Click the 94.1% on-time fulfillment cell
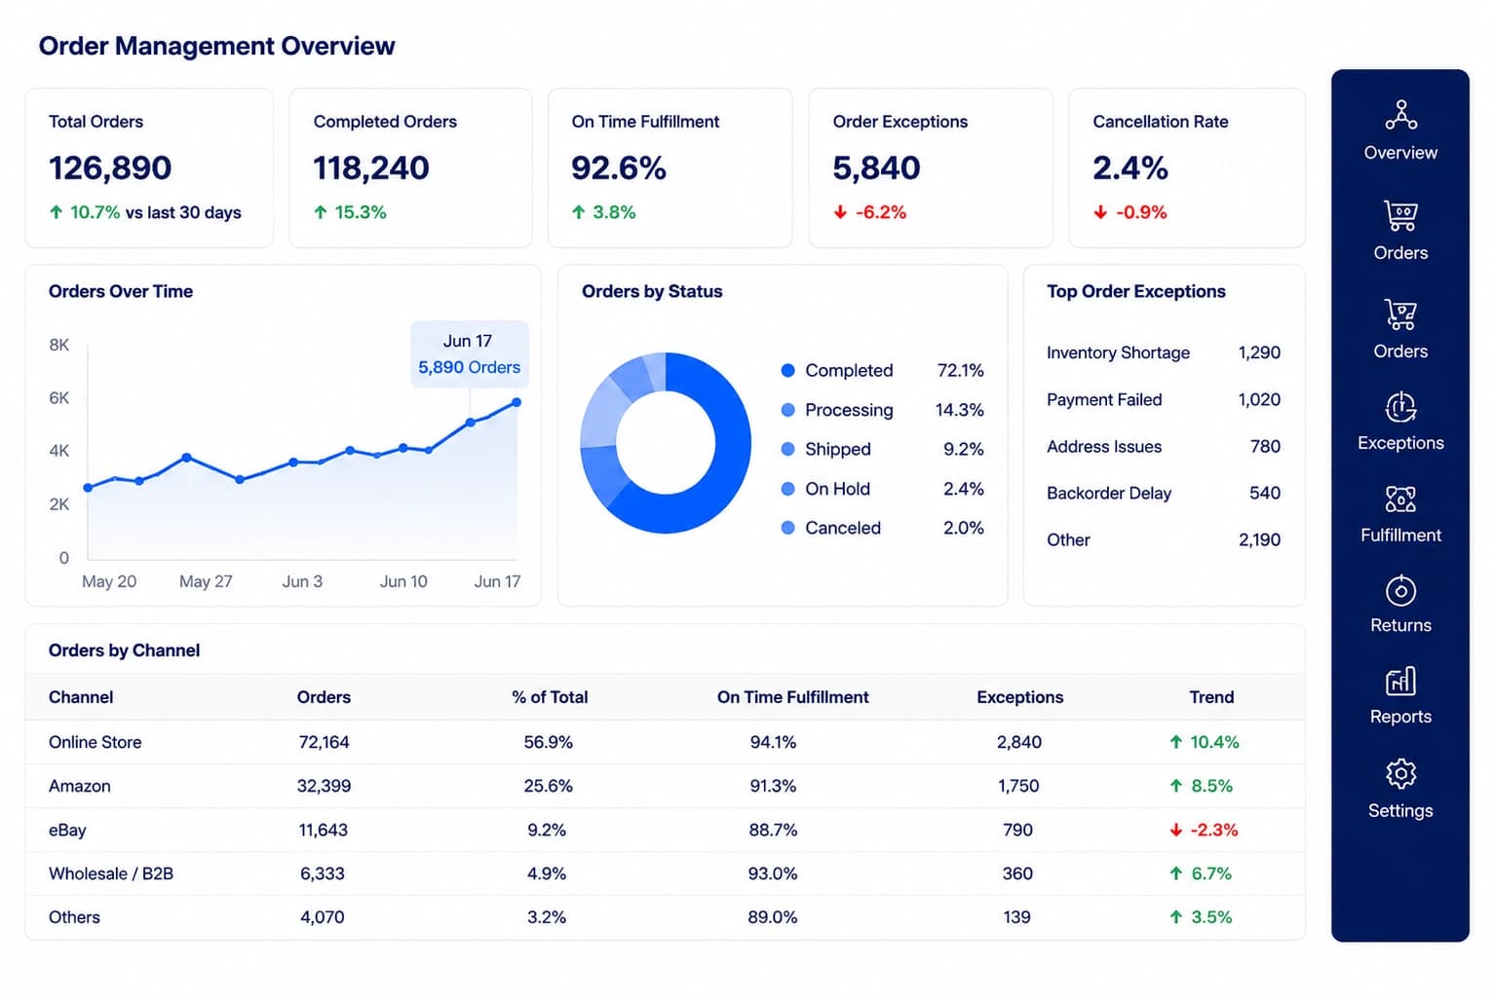Image resolution: width=1493 pixels, height=1000 pixels. click(x=773, y=742)
